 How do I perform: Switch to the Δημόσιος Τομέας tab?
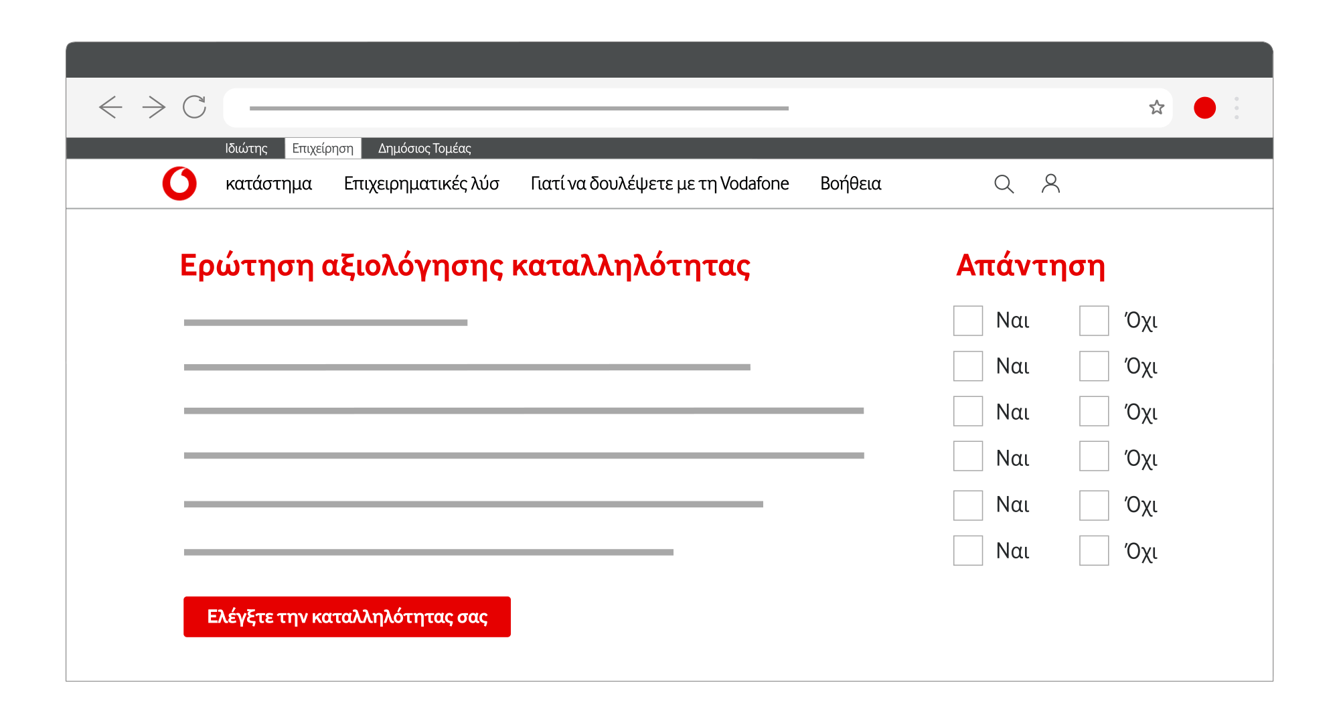click(424, 148)
